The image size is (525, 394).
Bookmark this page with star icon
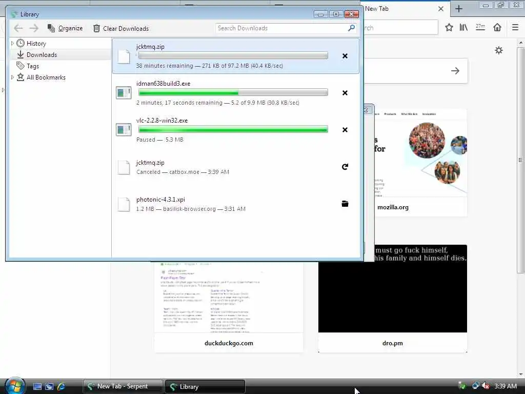pyautogui.click(x=449, y=28)
